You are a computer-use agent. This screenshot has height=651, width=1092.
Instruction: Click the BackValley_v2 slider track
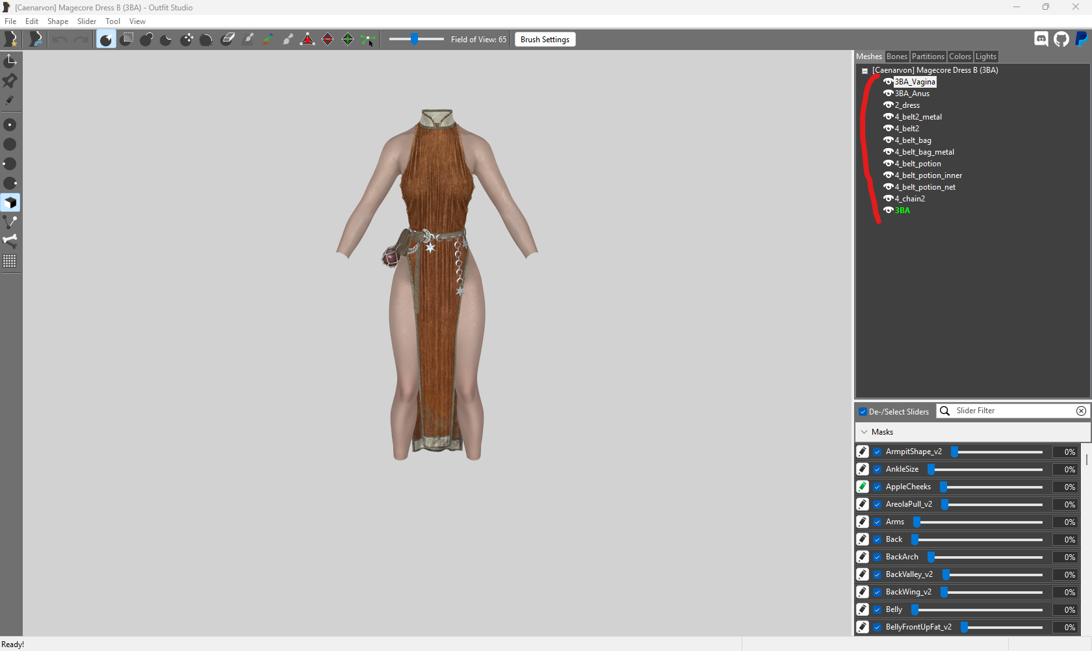point(994,575)
